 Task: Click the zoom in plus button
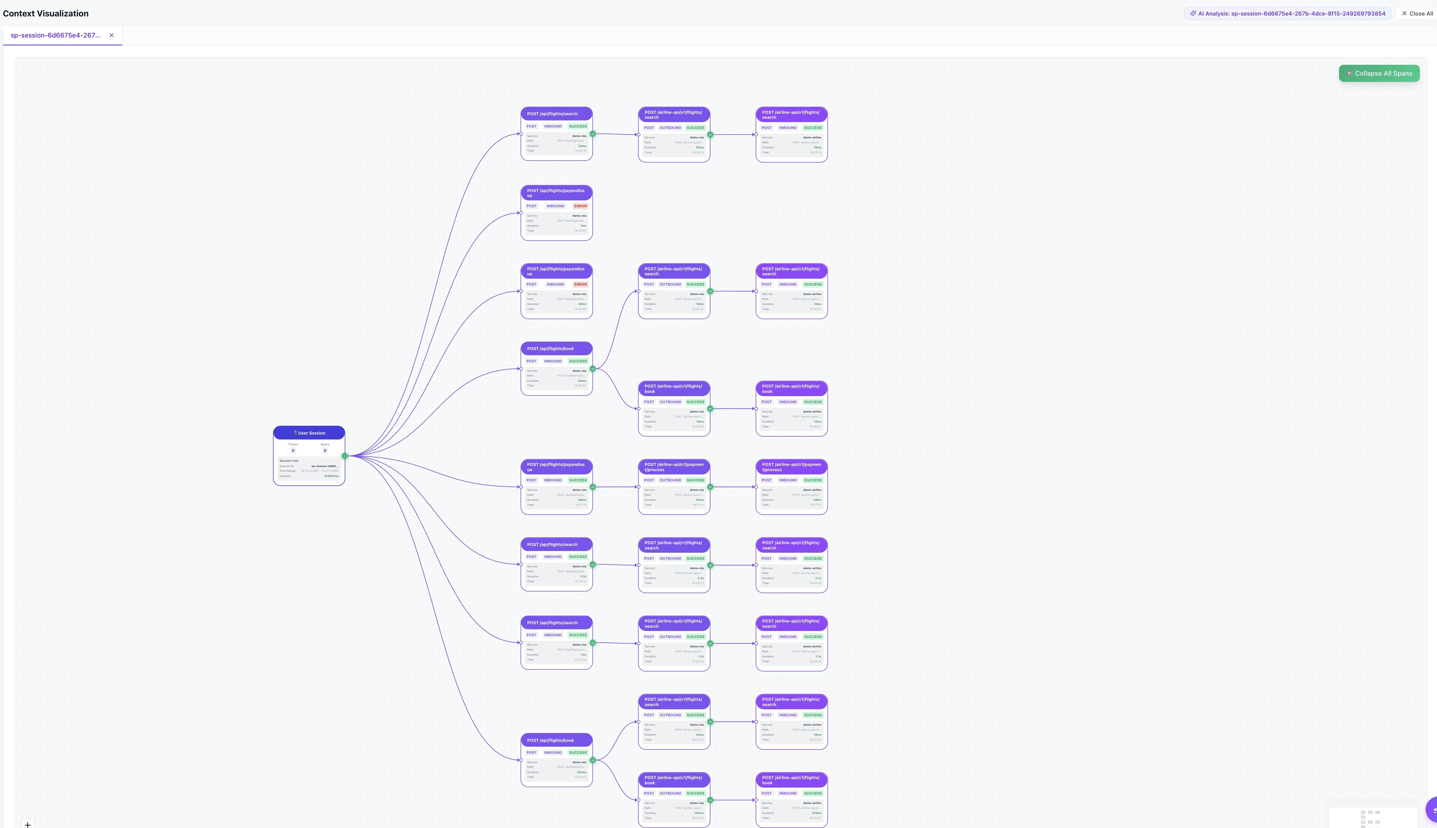click(27, 824)
